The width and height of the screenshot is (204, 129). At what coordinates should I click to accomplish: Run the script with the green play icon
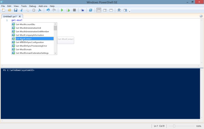tap(62, 10)
